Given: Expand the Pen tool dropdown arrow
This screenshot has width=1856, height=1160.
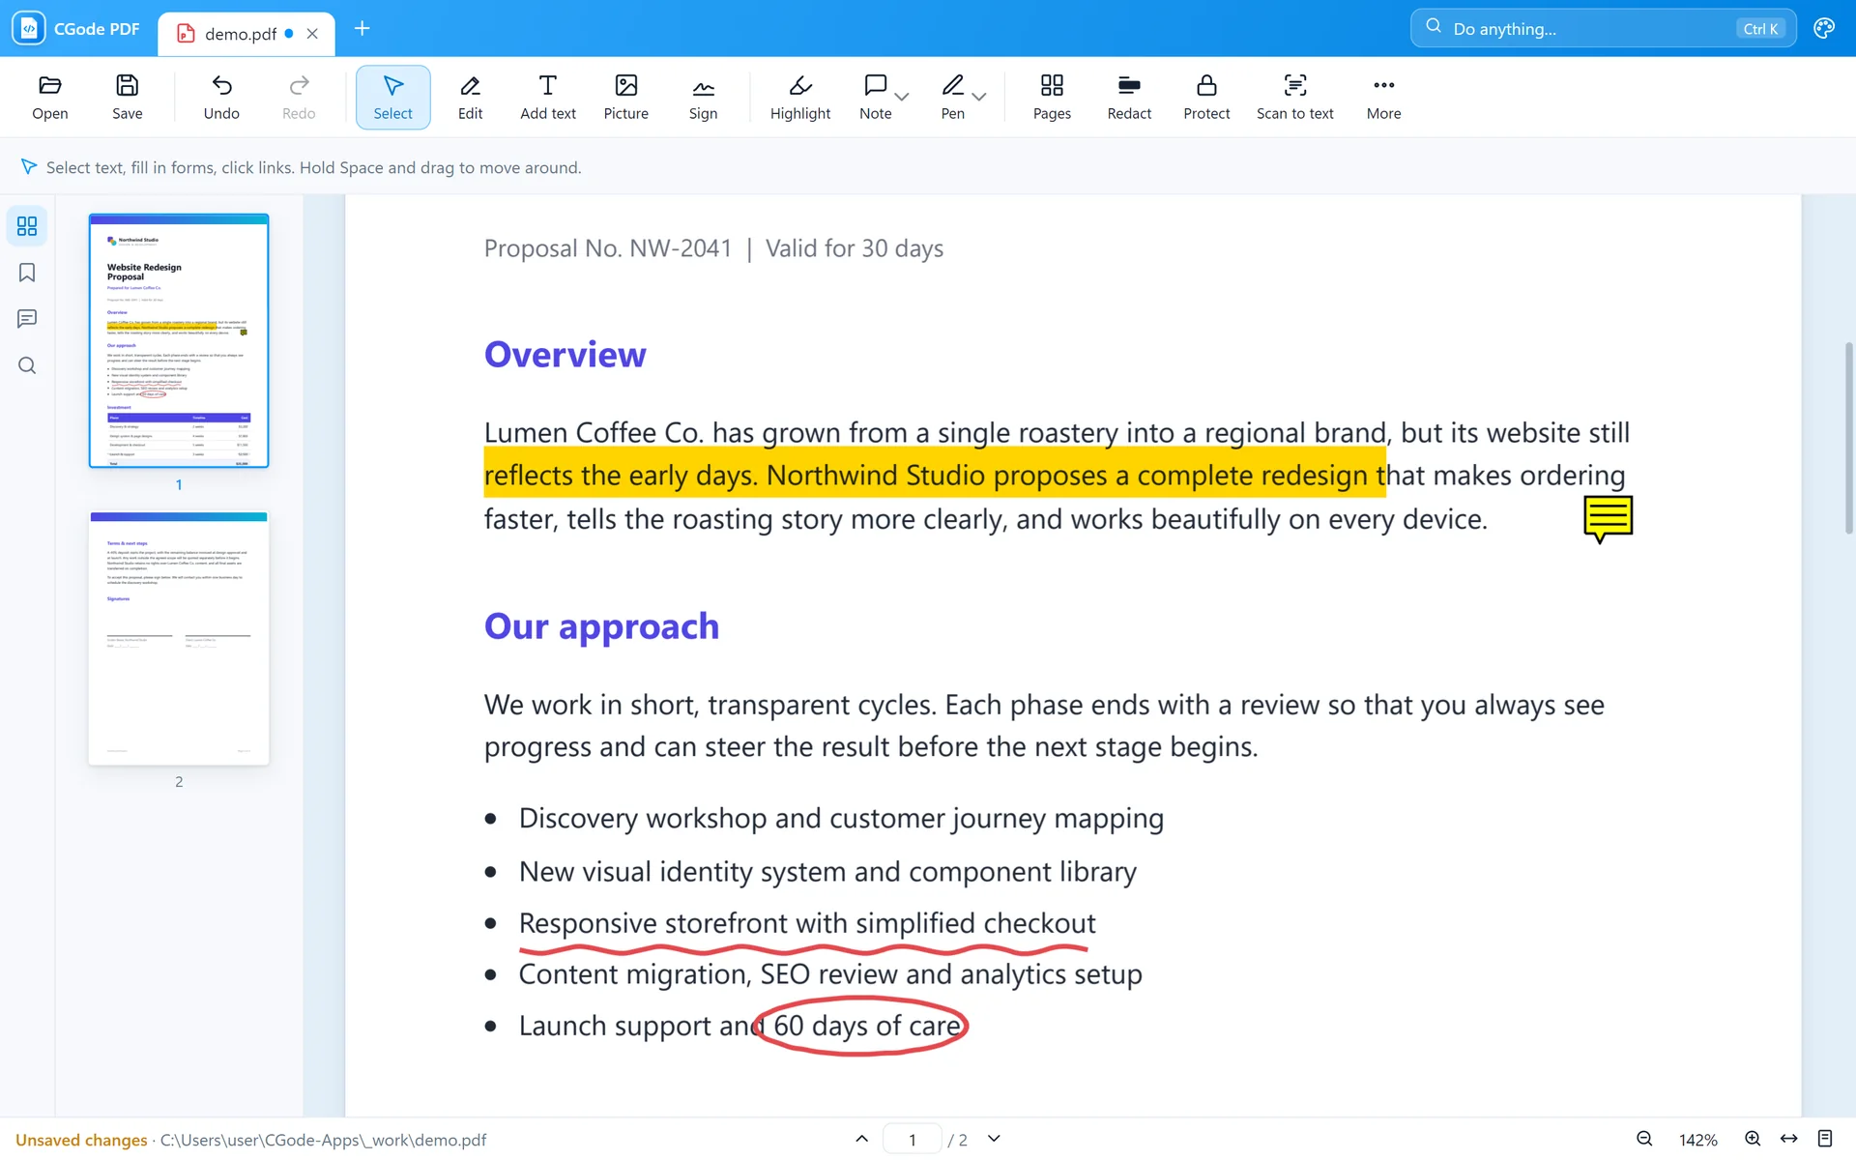Looking at the screenshot, I should (979, 97).
